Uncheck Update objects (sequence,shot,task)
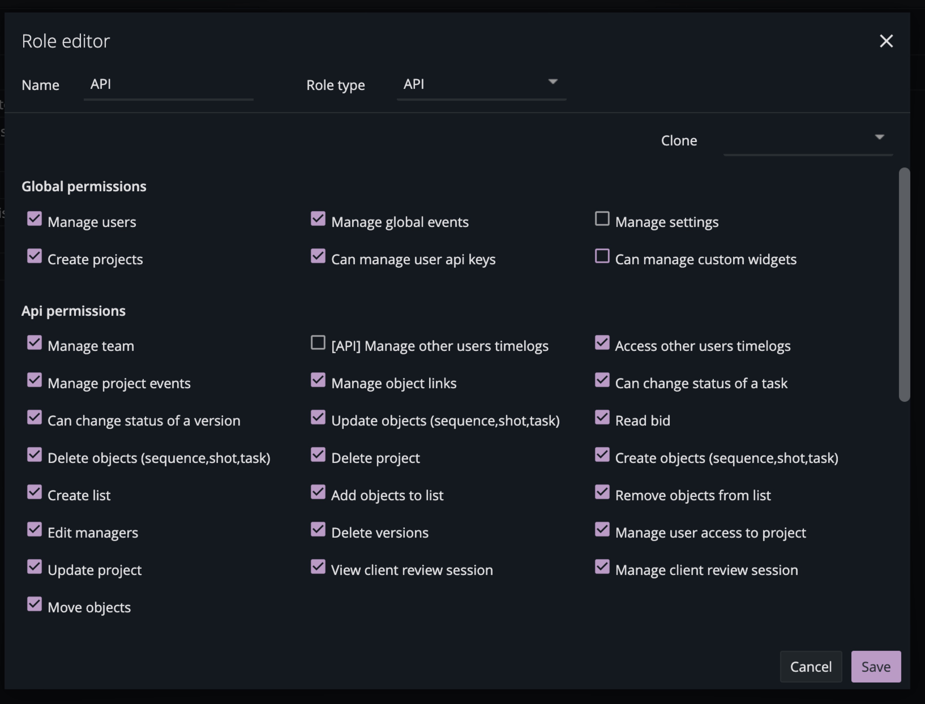Image resolution: width=925 pixels, height=704 pixels. click(x=318, y=417)
